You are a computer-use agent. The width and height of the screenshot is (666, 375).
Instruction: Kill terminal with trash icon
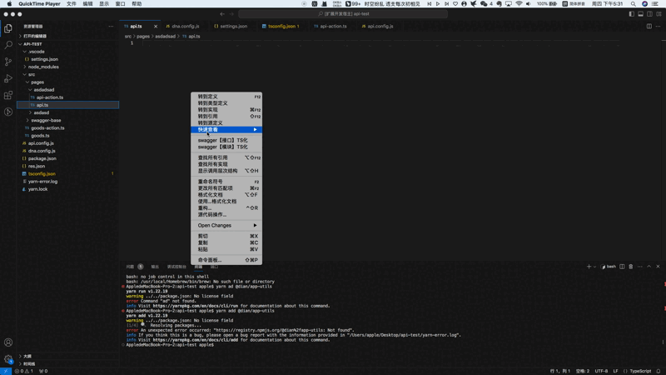click(x=631, y=267)
